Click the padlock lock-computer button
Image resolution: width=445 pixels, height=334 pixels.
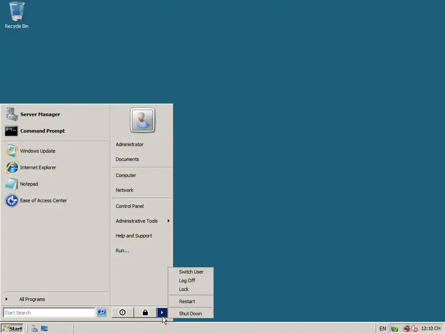coord(145,312)
